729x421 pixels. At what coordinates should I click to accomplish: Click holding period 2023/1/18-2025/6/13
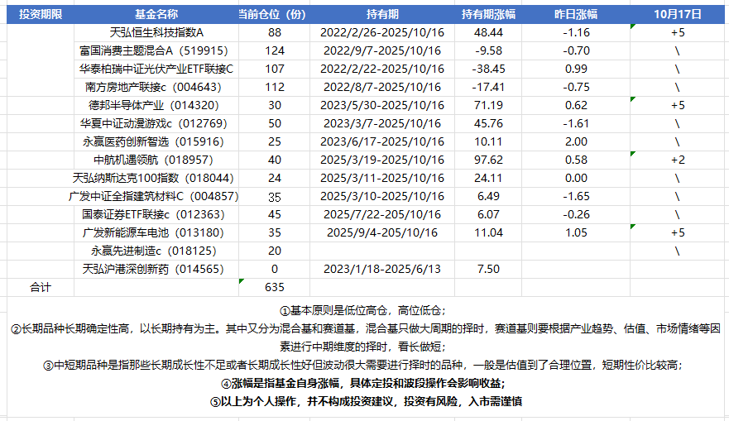coord(382,269)
